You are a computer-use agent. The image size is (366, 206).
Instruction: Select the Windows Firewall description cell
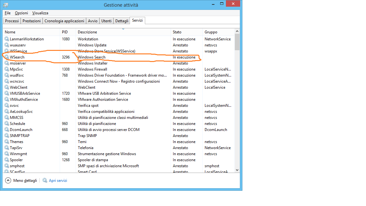tap(92, 69)
